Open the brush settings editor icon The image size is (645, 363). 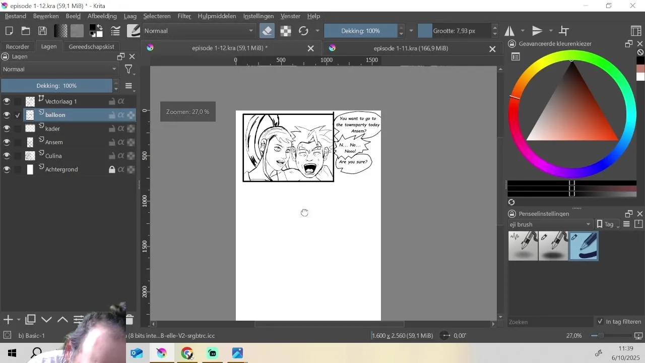tap(115, 31)
